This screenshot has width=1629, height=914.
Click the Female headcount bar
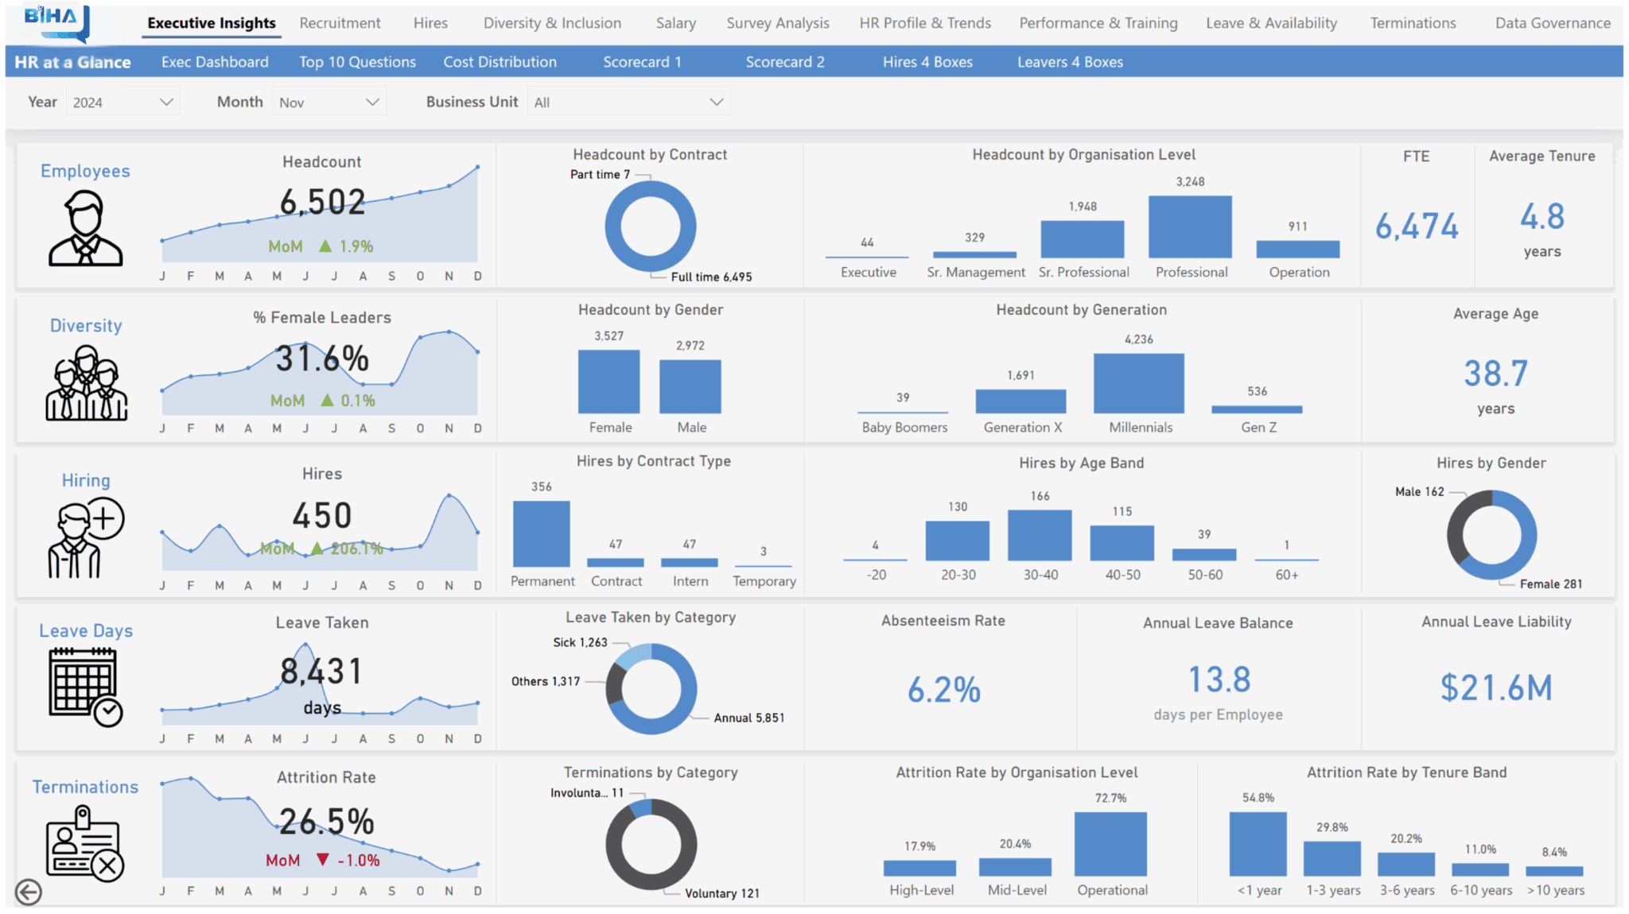tap(608, 381)
